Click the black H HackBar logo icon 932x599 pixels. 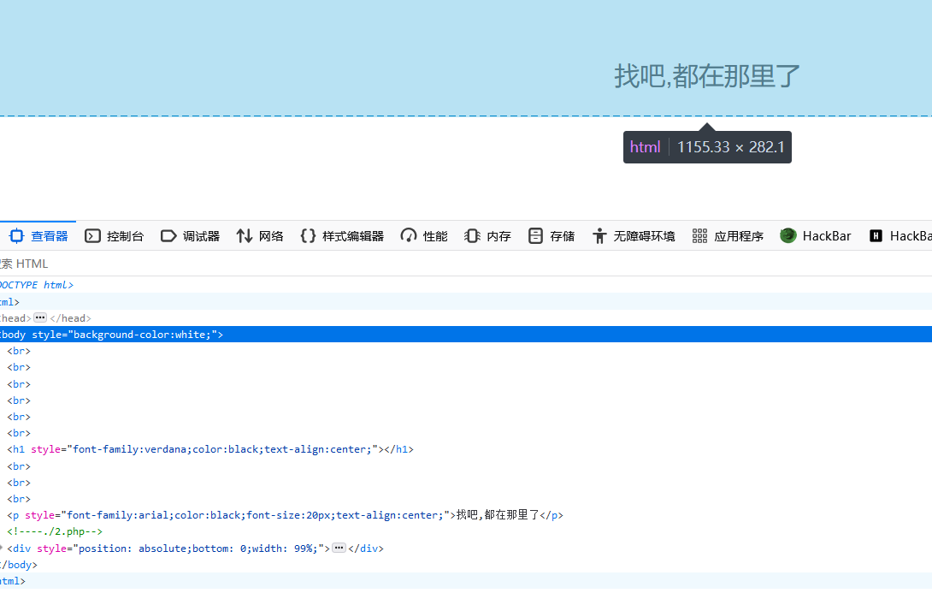[876, 236]
